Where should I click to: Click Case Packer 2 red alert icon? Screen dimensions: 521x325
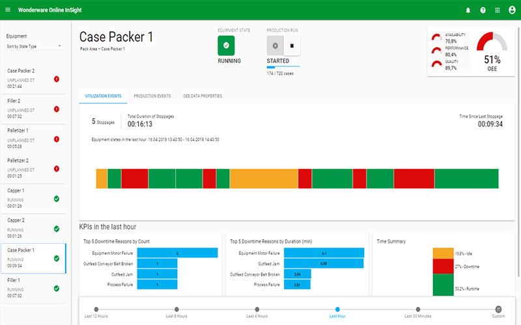[x=57, y=79]
